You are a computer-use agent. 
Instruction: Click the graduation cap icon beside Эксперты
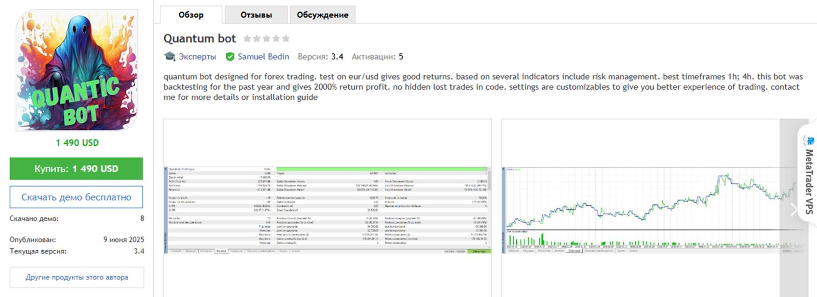pos(170,57)
